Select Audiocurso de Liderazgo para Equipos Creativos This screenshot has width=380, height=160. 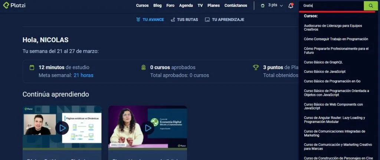(x=333, y=27)
